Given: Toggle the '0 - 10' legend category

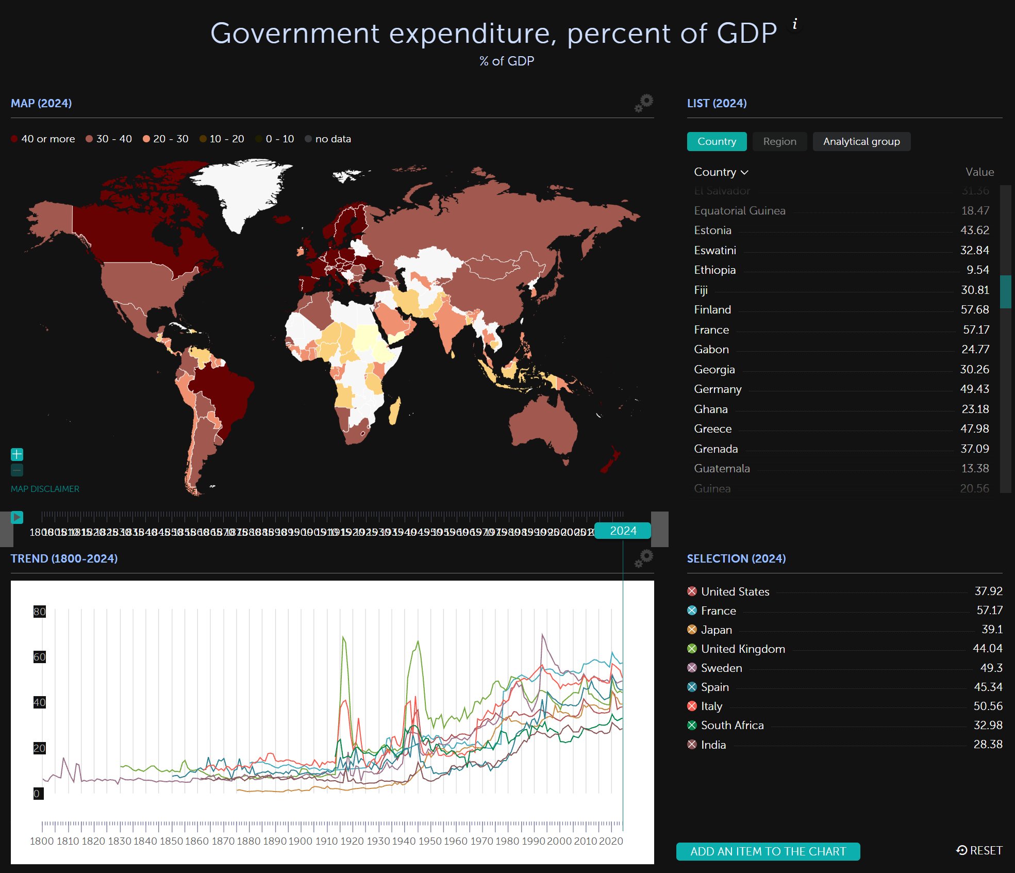Looking at the screenshot, I should tap(275, 139).
